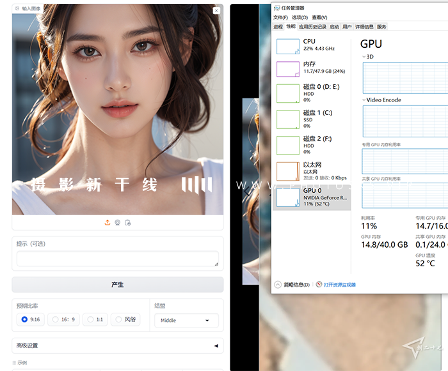Click the 打开资源监视器 link
The image size is (448, 371).
(x=339, y=285)
